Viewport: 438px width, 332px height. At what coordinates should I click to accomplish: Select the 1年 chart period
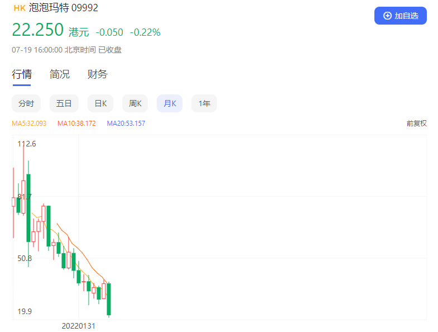[x=204, y=103]
